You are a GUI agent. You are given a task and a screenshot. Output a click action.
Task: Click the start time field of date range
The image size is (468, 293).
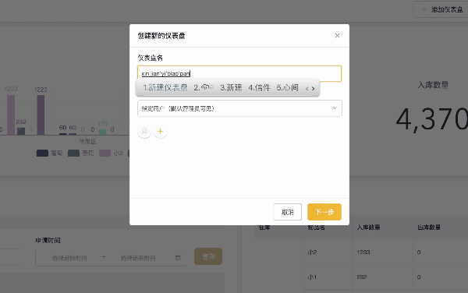coord(69,258)
